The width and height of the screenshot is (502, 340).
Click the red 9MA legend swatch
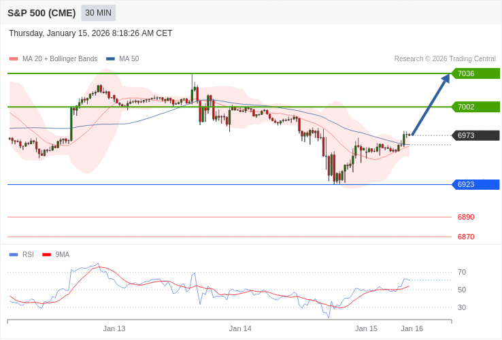point(47,255)
